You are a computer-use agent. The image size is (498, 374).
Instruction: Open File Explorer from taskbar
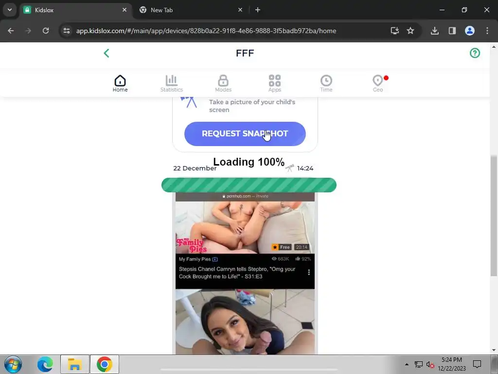coord(74,364)
